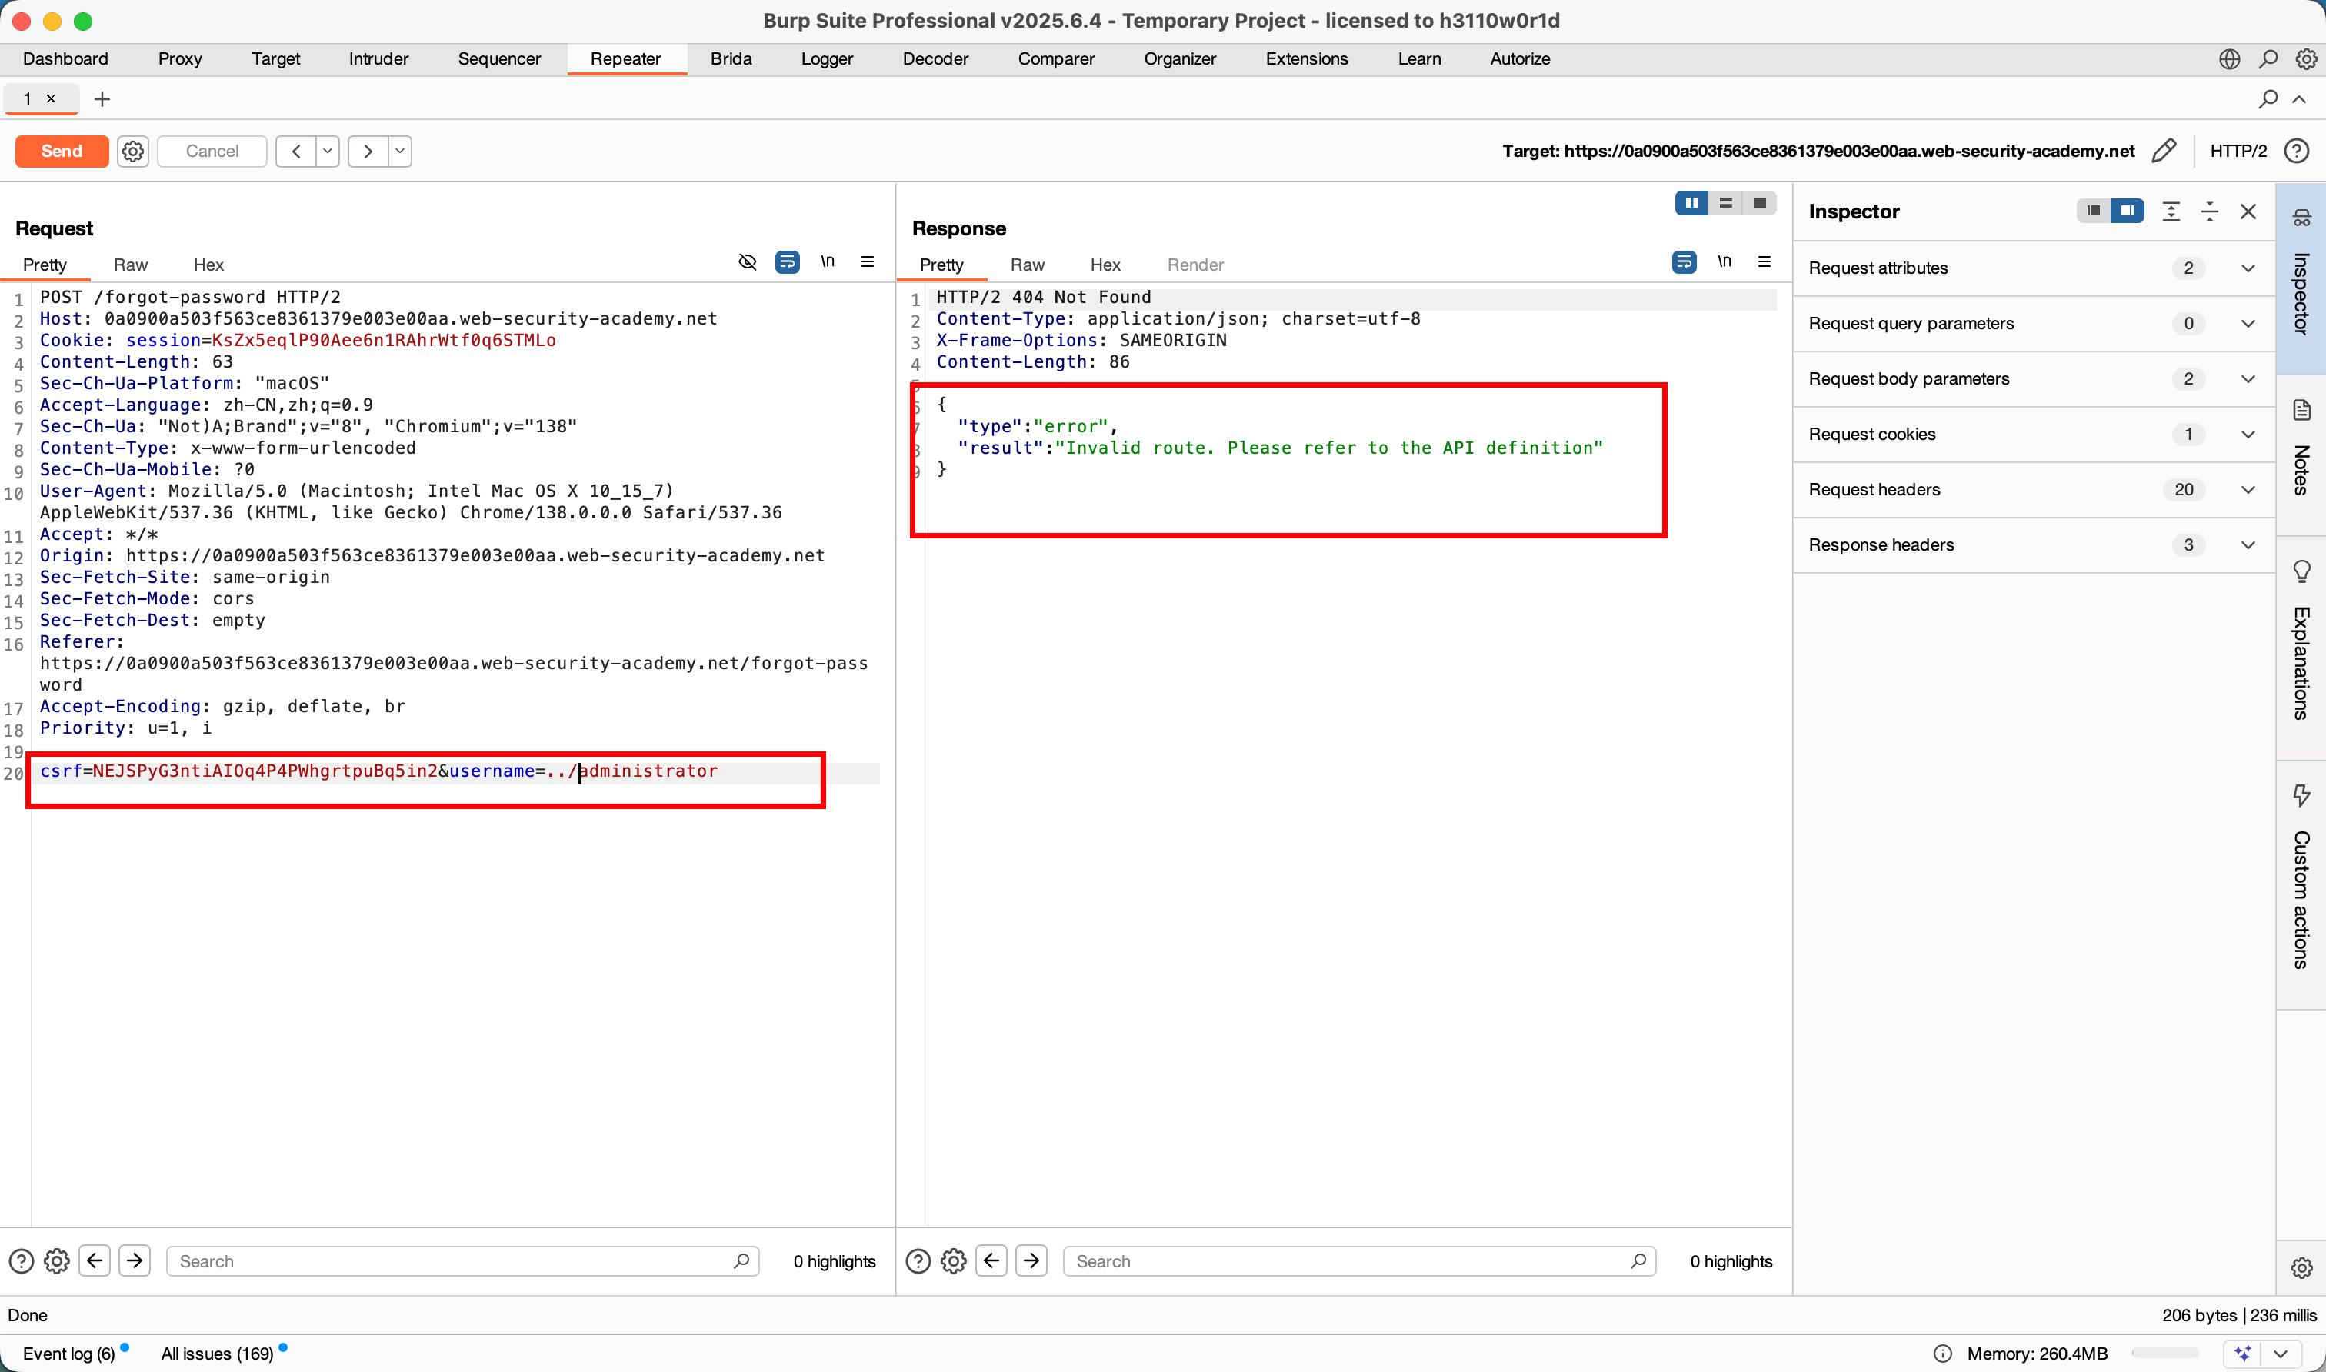Add a new Repeater tab
Screen dimensions: 2326x1372
point(102,99)
